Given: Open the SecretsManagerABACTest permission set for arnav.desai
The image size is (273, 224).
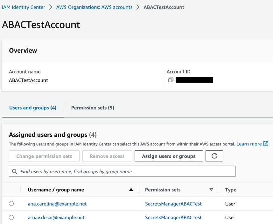Looking at the screenshot, I should (x=173, y=217).
